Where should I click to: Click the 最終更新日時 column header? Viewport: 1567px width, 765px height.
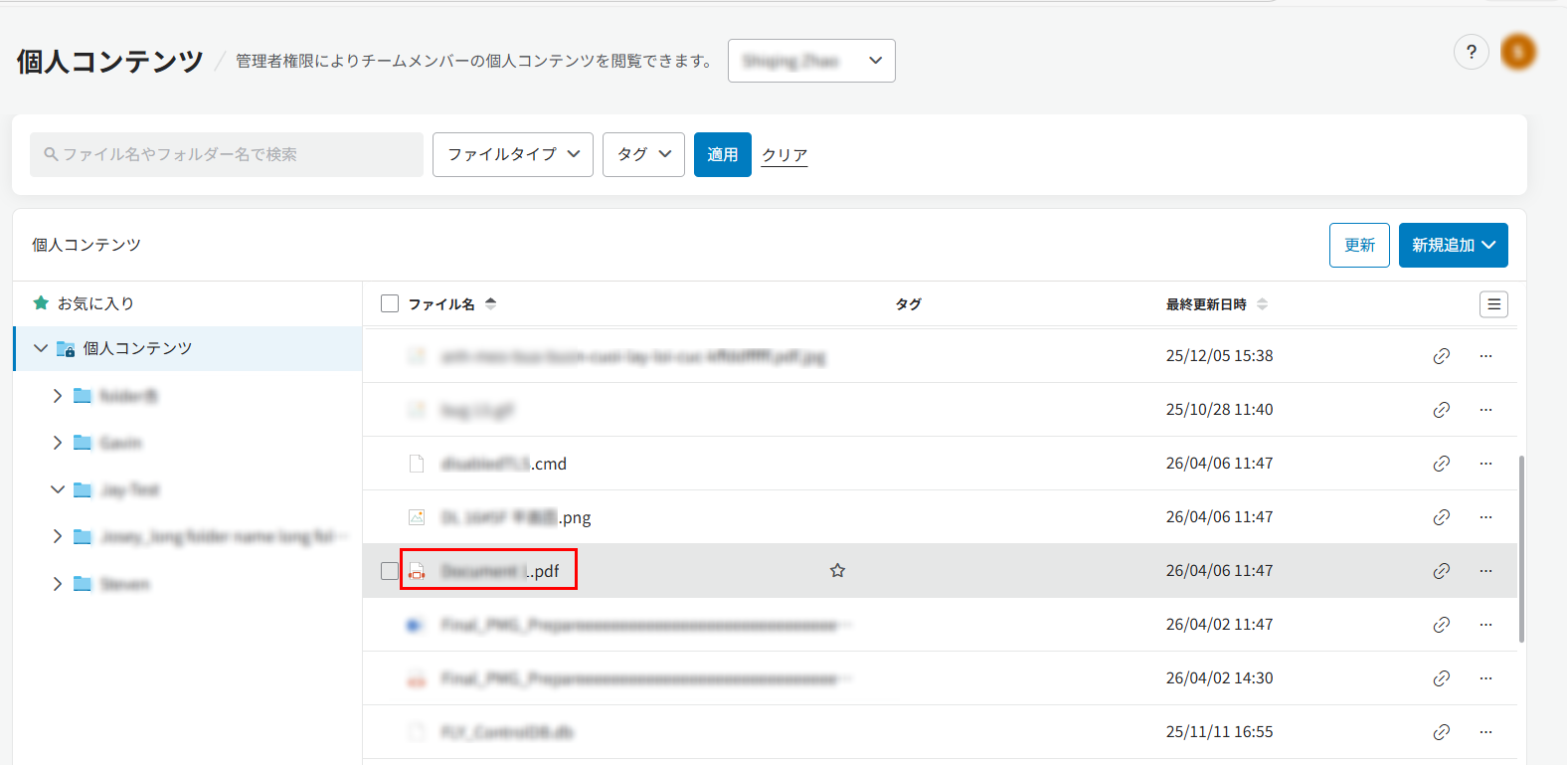coord(1206,304)
